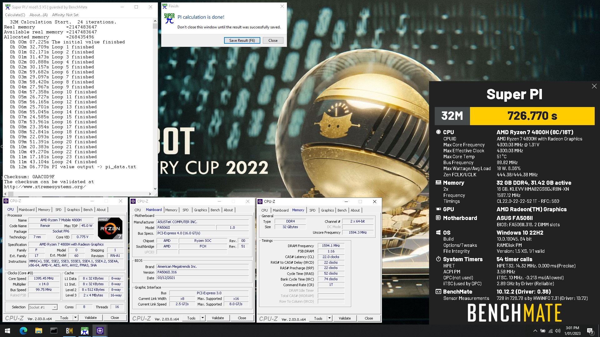Select Bench tab in first CPU-Z window
The width and height of the screenshot is (600, 337).
click(88, 210)
